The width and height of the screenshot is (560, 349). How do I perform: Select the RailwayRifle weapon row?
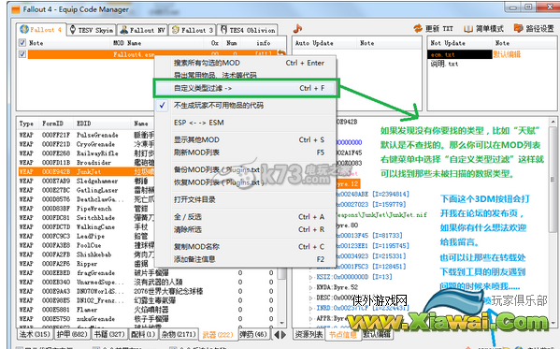86,153
